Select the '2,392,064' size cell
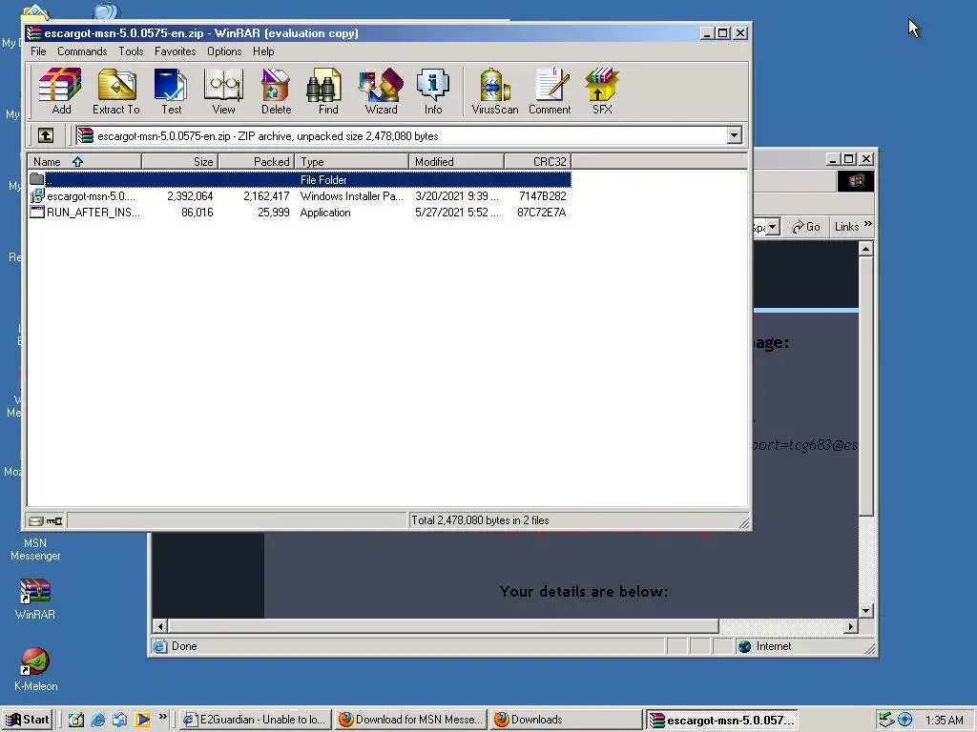Viewport: 977px width, 732px height. pyautogui.click(x=190, y=196)
